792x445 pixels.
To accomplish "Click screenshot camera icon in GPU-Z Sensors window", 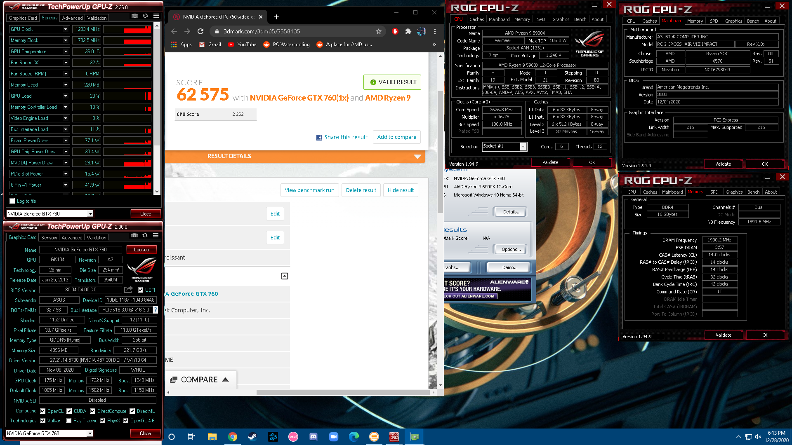I will (135, 16).
